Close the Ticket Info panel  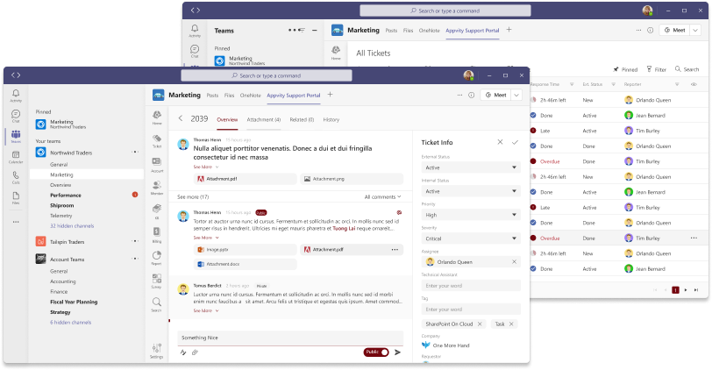[500, 142]
